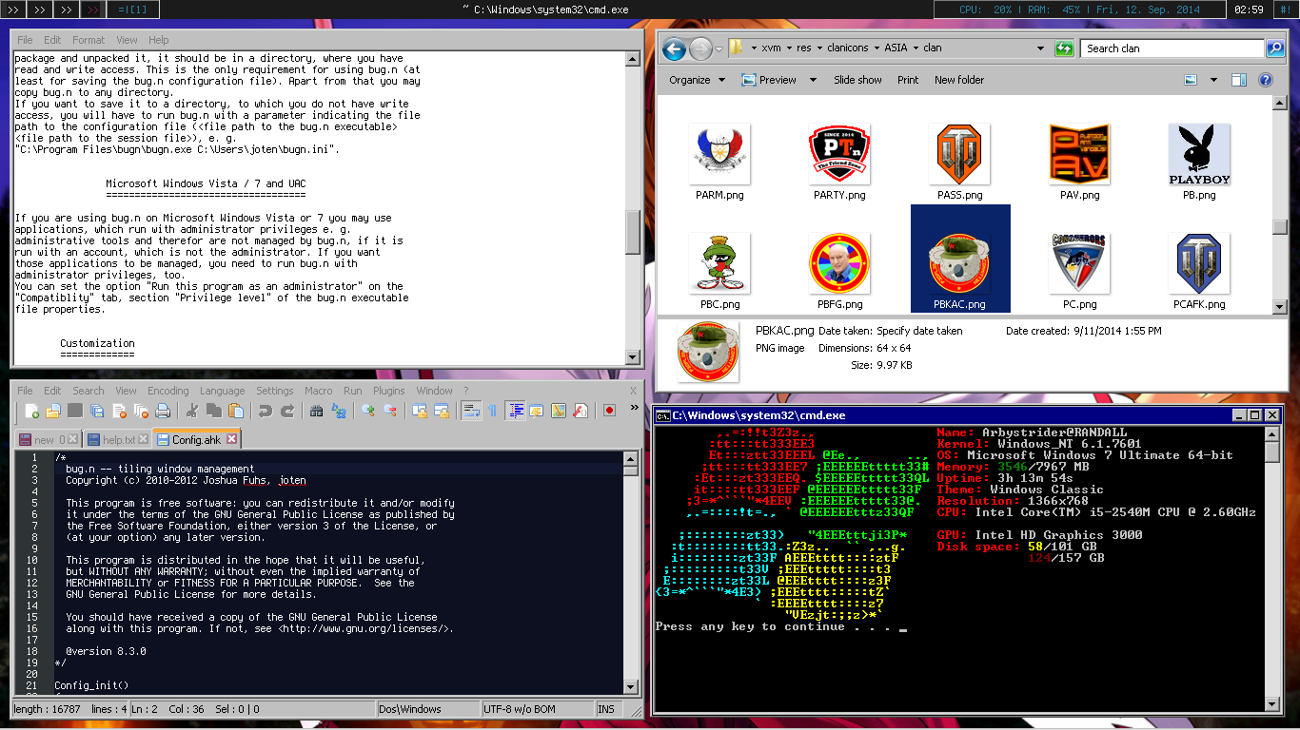
Task: Click the Zoom In magnifier icon
Action: 368,411
